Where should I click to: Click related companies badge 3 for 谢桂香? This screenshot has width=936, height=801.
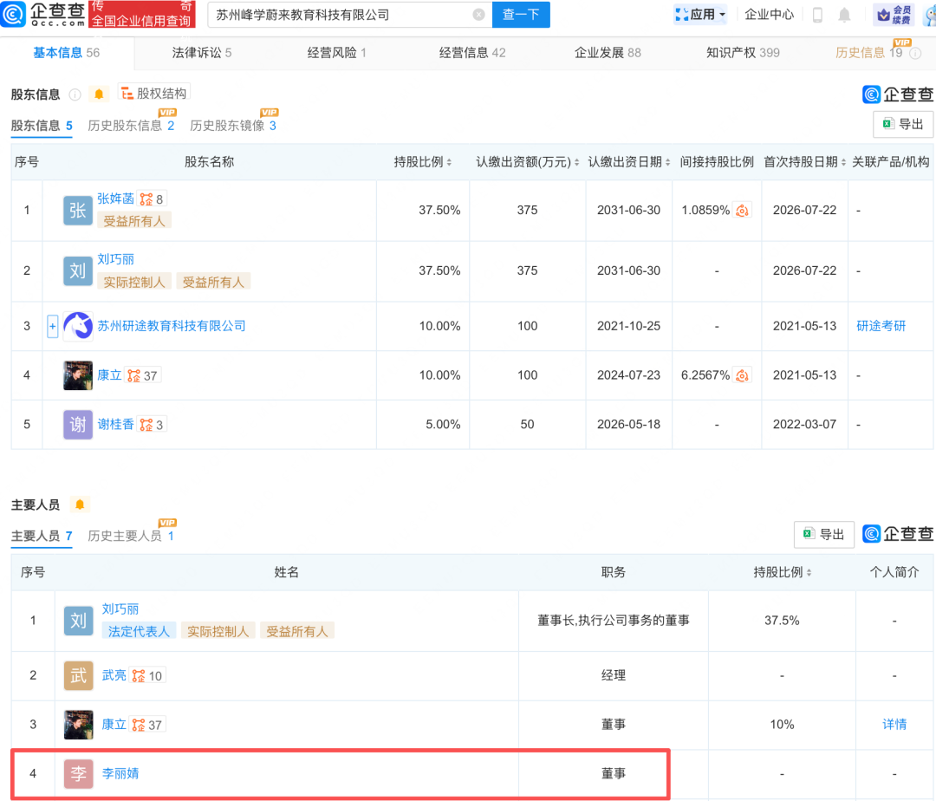click(x=152, y=425)
